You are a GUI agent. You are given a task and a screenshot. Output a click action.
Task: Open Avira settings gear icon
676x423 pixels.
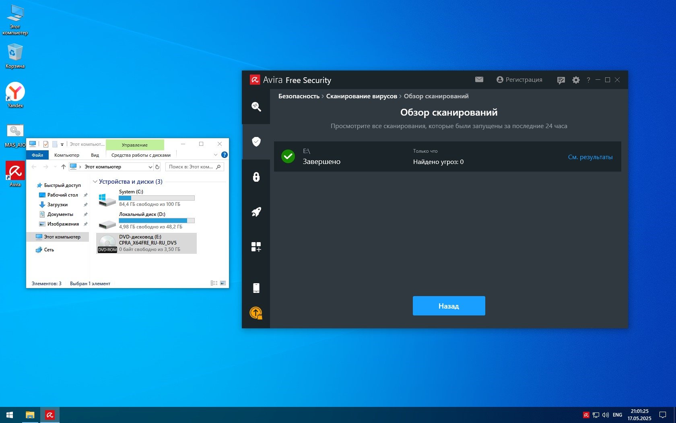pos(576,80)
